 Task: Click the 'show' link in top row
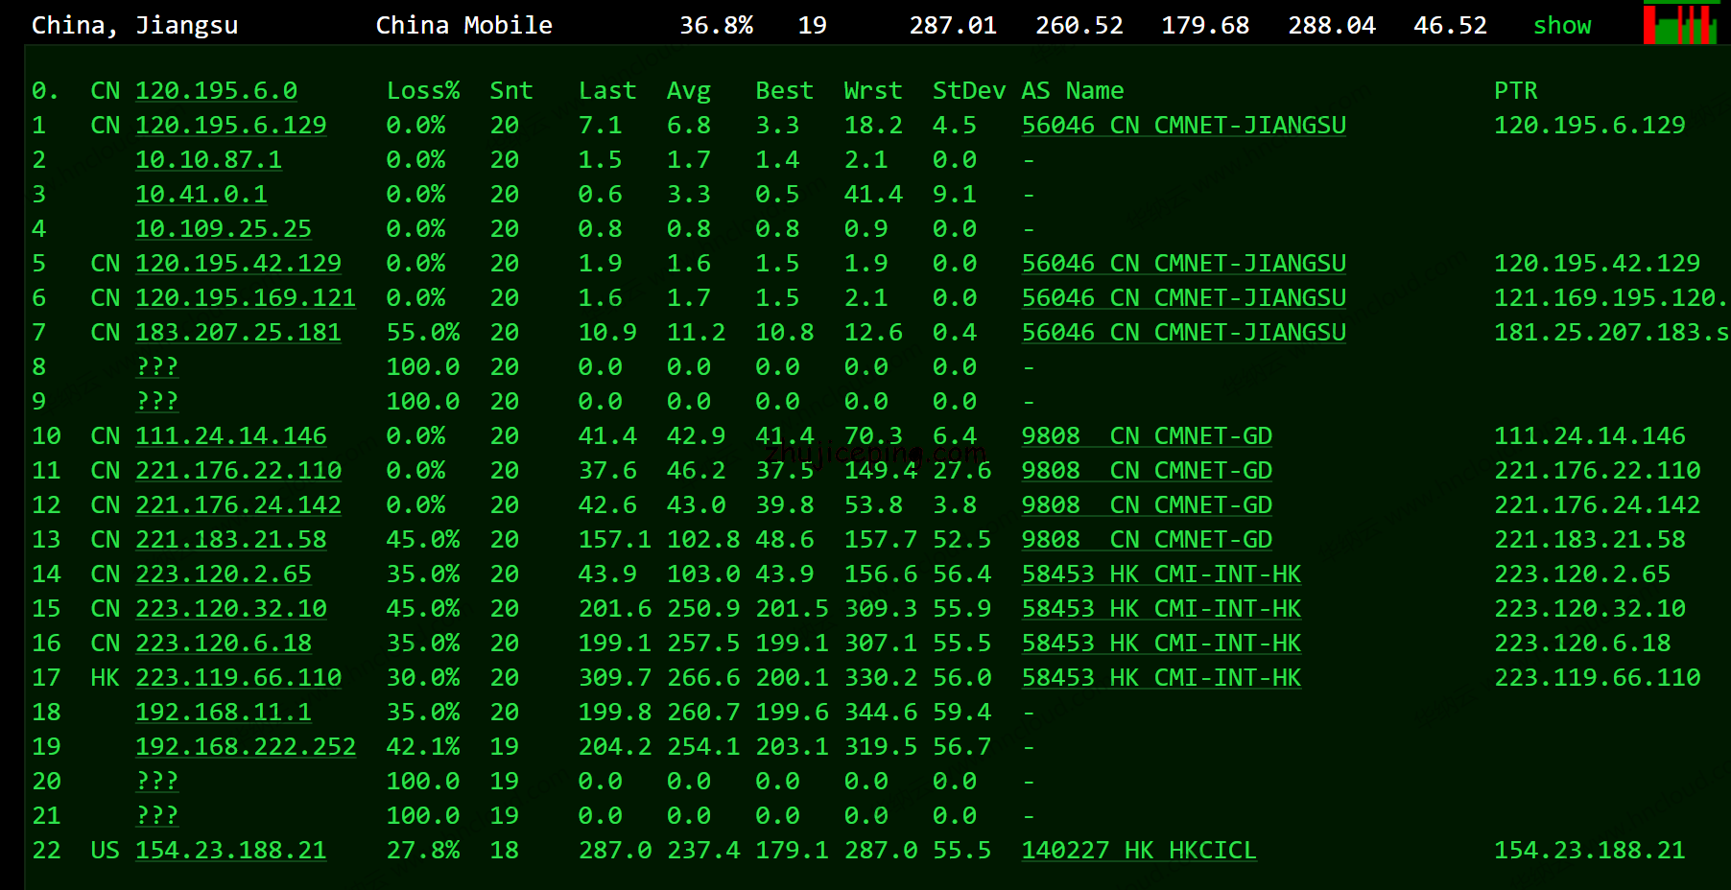point(1562,26)
